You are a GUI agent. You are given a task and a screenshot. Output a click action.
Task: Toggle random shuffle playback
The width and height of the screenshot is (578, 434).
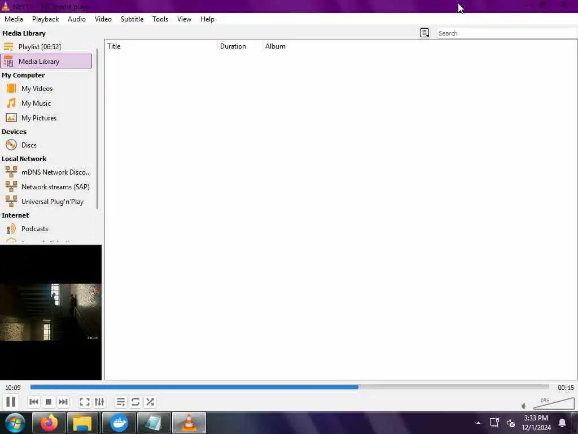[x=150, y=402]
